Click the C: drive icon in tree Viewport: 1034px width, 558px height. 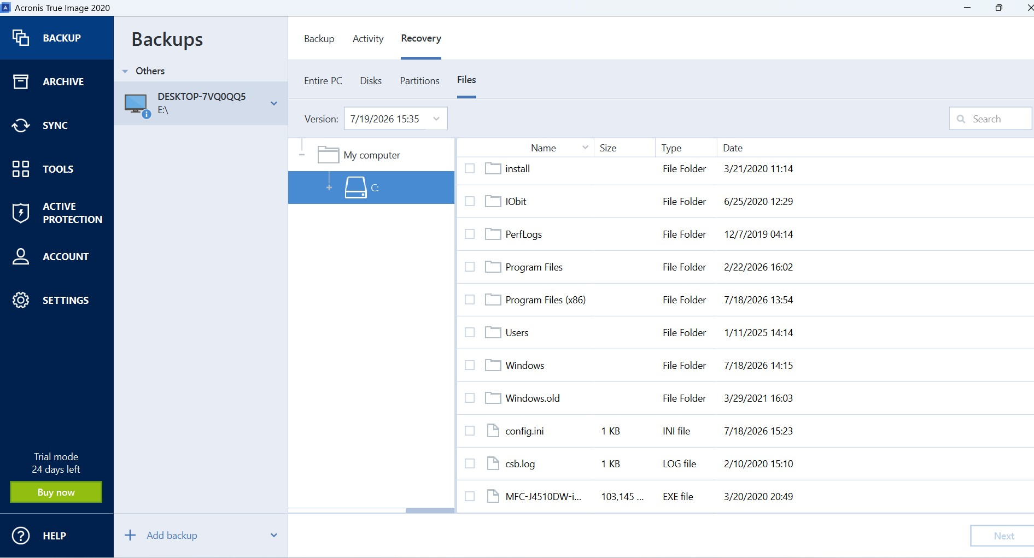[x=355, y=187]
